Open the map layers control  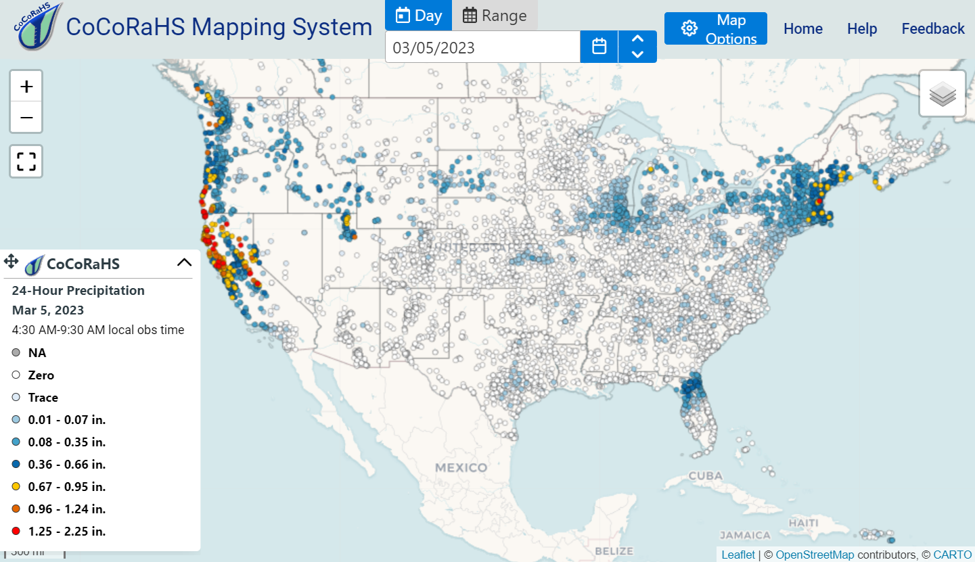click(942, 94)
